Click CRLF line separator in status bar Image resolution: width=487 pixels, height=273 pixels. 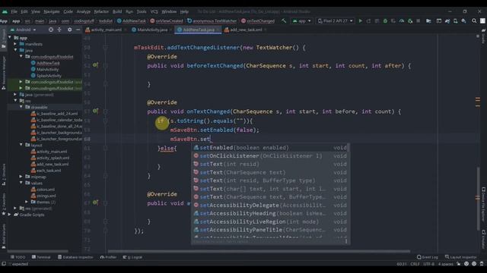point(415,264)
